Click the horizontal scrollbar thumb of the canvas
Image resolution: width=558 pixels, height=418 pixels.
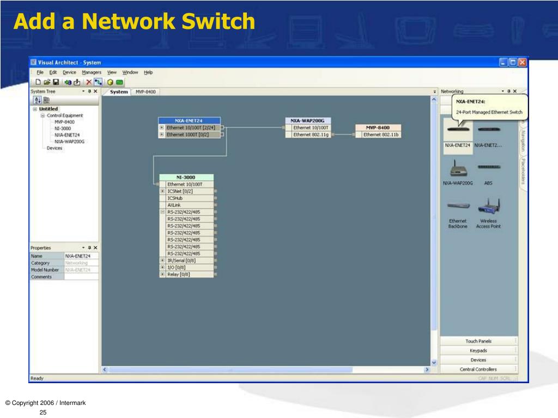[231, 370]
